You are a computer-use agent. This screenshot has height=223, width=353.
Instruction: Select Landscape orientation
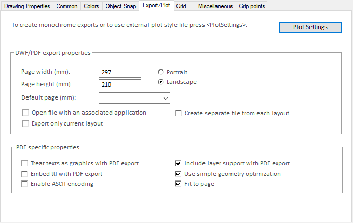click(x=161, y=82)
